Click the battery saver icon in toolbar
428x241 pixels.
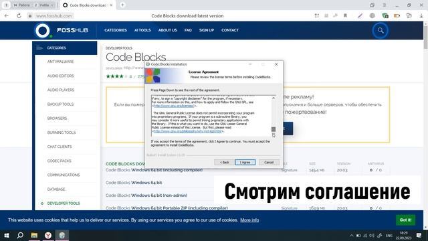397,16
